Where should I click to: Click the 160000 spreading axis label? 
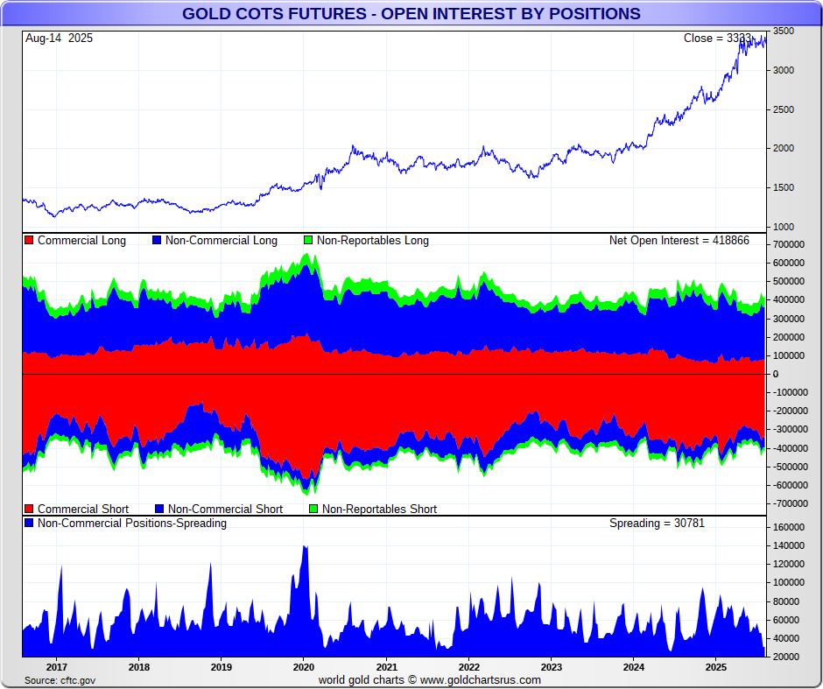[x=789, y=527]
